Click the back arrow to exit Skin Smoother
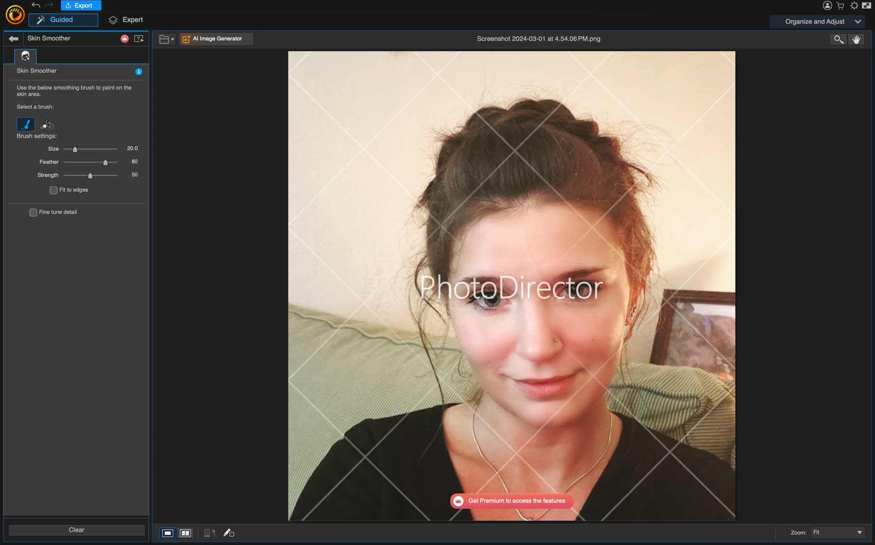Image resolution: width=875 pixels, height=545 pixels. tap(14, 38)
